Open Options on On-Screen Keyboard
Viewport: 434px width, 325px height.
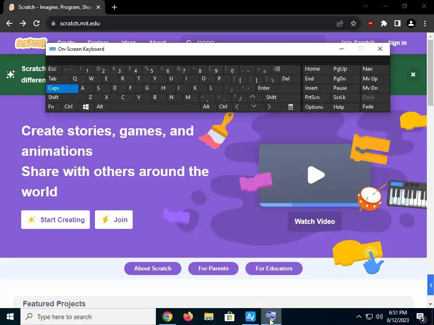click(317, 107)
